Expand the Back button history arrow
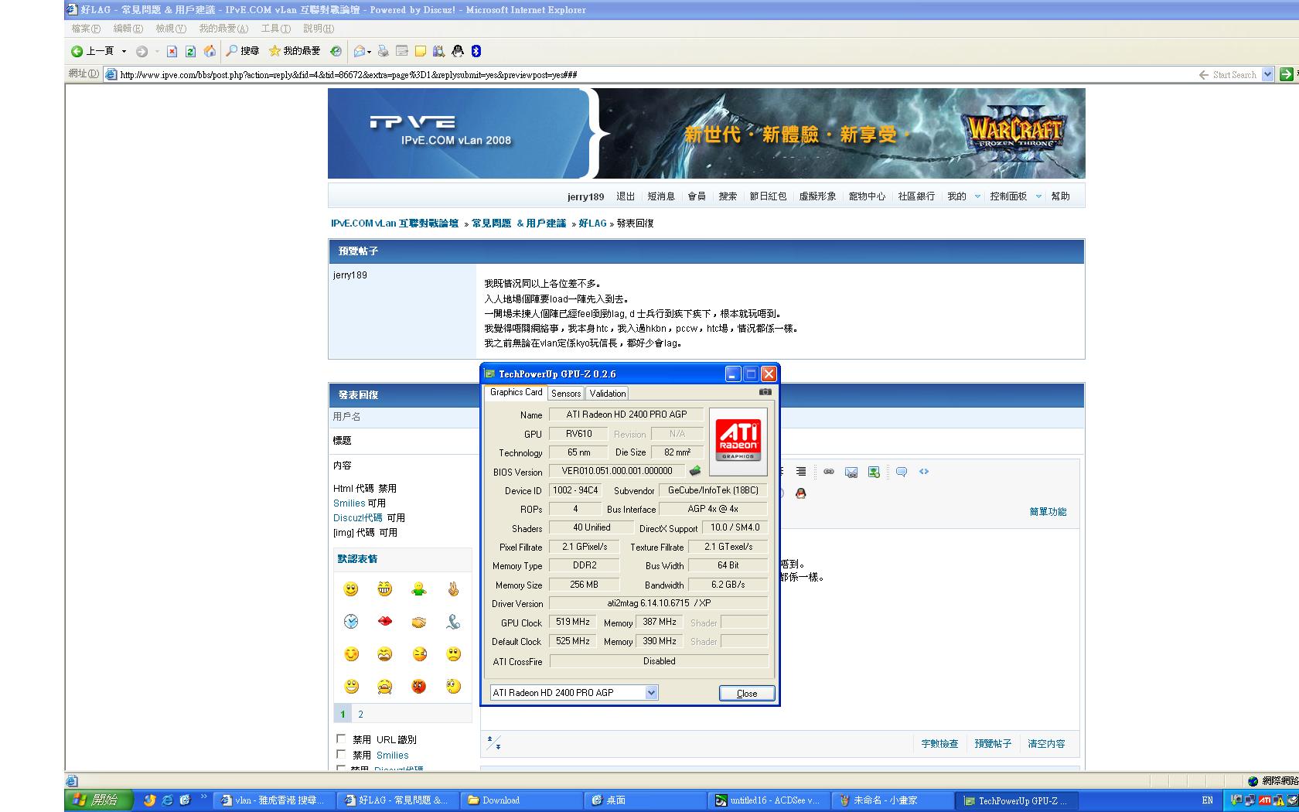 click(x=124, y=51)
